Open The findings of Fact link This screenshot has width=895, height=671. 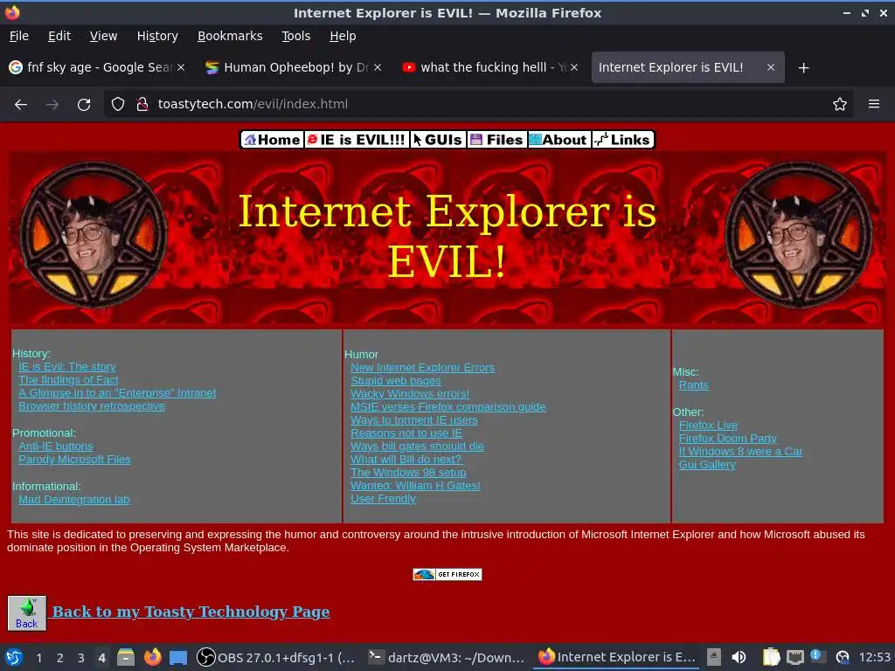(68, 380)
